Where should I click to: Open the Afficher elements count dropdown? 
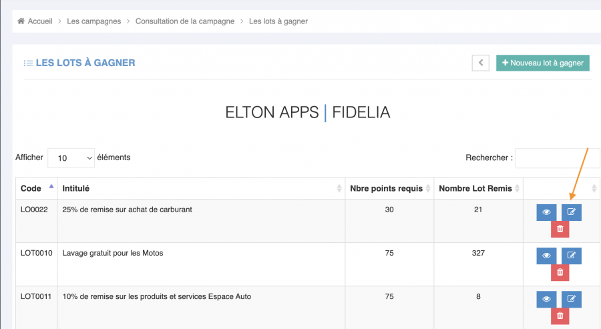point(71,158)
